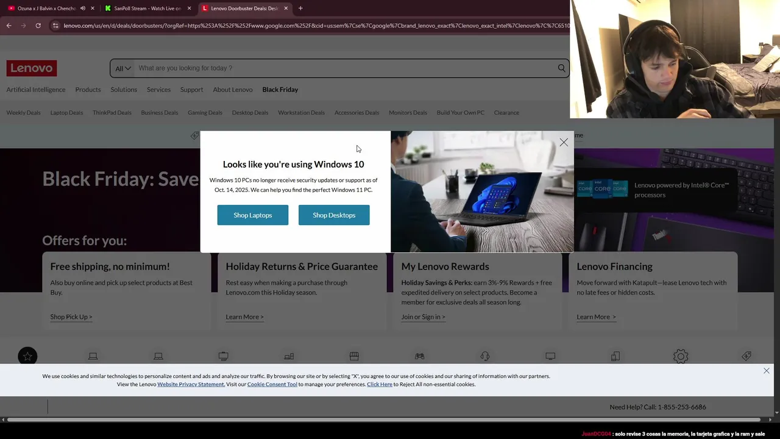The width and height of the screenshot is (780, 439).
Task: Click the laptop image in the popup
Action: pyautogui.click(x=482, y=191)
